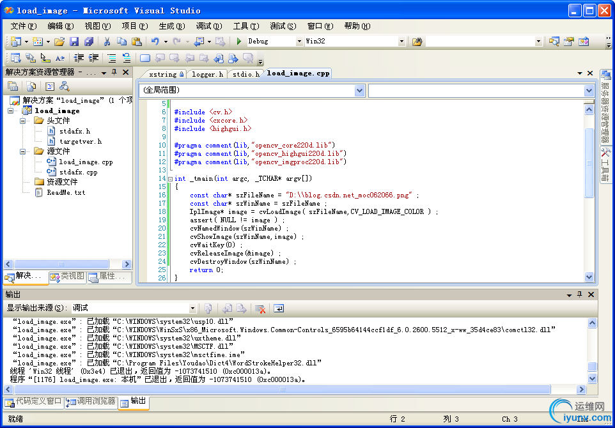
Task: Click the code editor vertical scrollbar thumb
Action: click(x=589, y=163)
